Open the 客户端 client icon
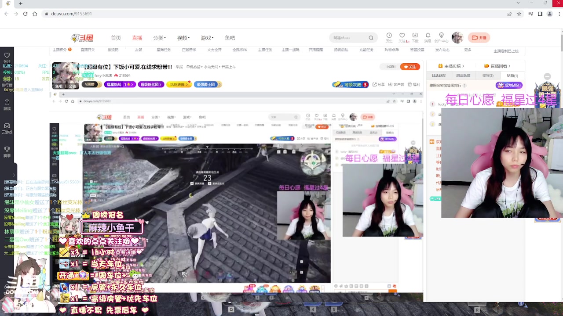The width and height of the screenshot is (563, 316). 396,84
